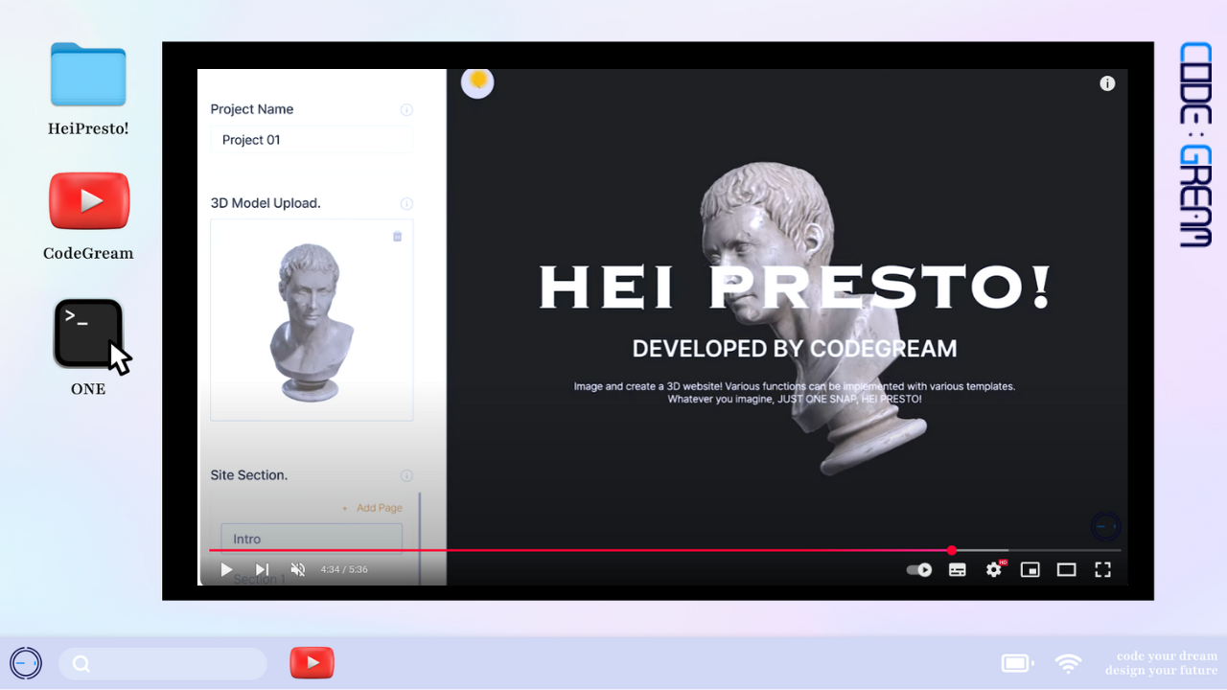The height and width of the screenshot is (690, 1227).
Task: Click the round dark button near the progress bar end
Action: pos(1106,526)
